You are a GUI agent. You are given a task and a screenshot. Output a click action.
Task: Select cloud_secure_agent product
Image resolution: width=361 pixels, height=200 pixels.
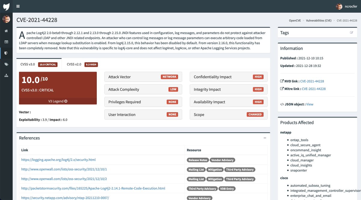[x=305, y=145]
